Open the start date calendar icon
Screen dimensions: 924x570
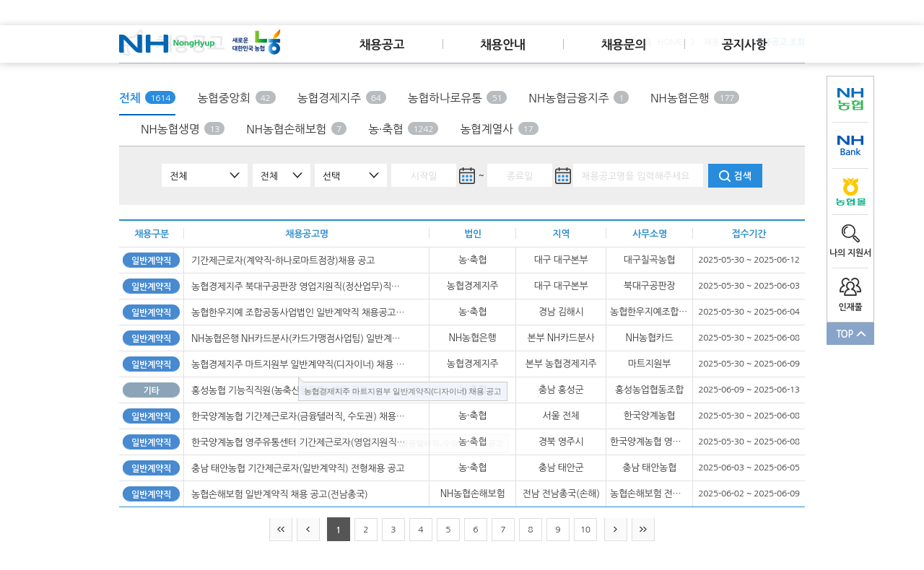click(x=467, y=175)
